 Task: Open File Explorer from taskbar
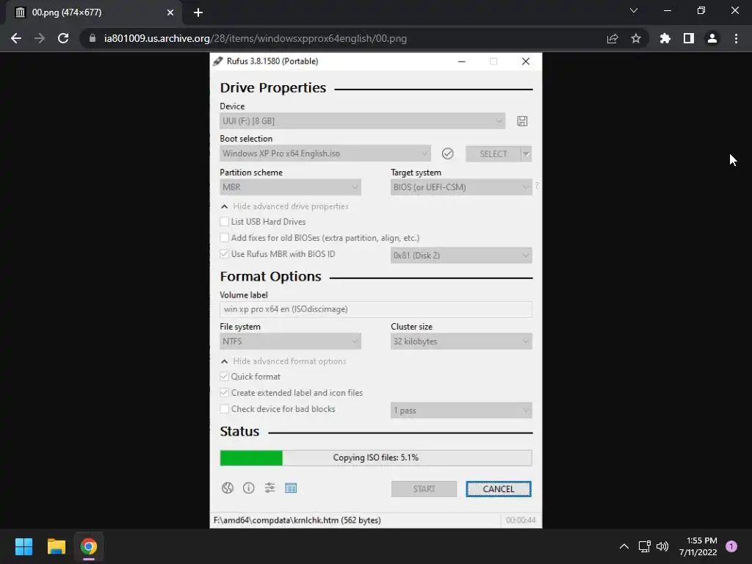click(x=56, y=546)
